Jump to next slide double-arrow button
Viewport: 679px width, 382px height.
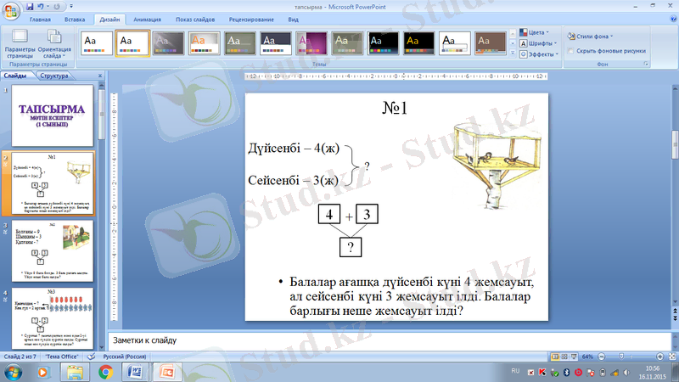pos(675,318)
